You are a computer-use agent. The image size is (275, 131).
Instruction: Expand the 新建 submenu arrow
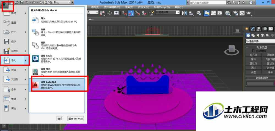point(26,13)
